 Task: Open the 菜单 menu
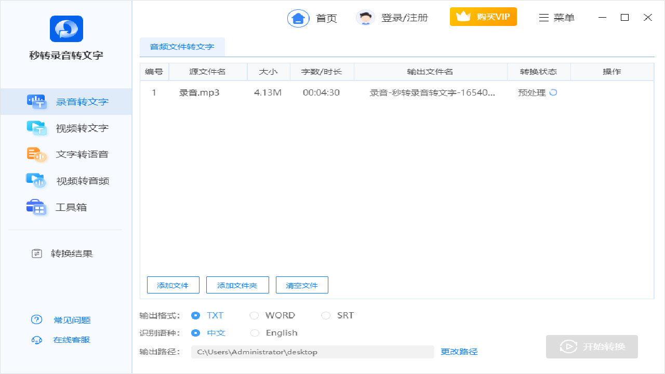tap(556, 17)
